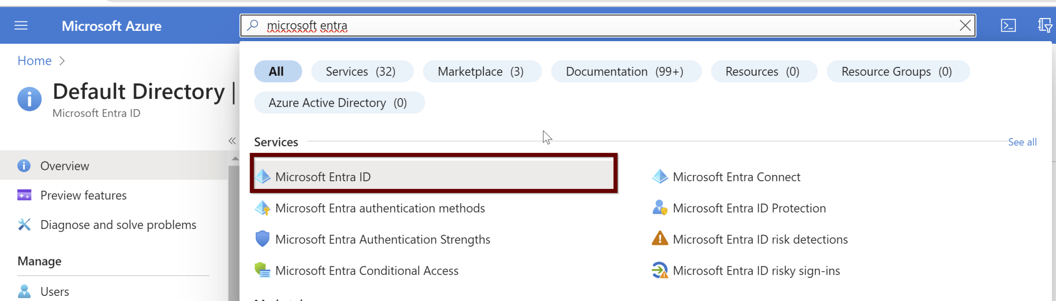The width and height of the screenshot is (1056, 301).
Task: Collapse the left sidebar menu
Action: click(232, 140)
